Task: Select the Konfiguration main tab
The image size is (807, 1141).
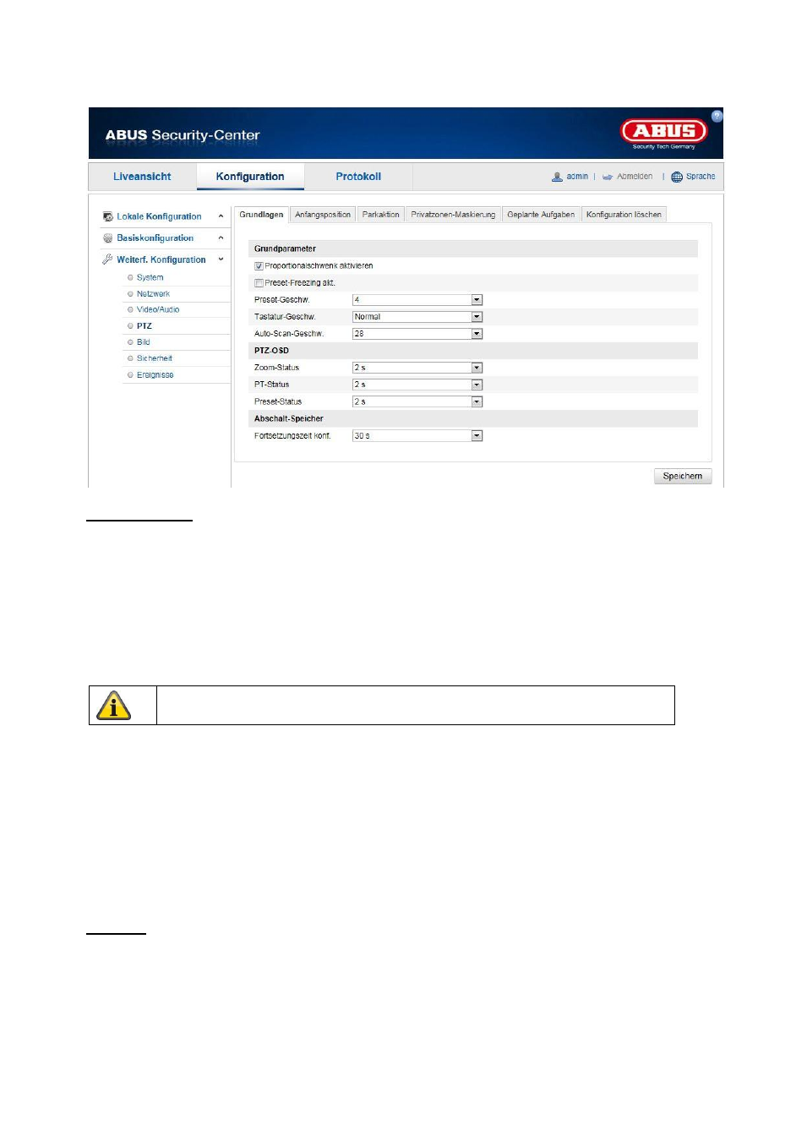Action: (x=250, y=177)
